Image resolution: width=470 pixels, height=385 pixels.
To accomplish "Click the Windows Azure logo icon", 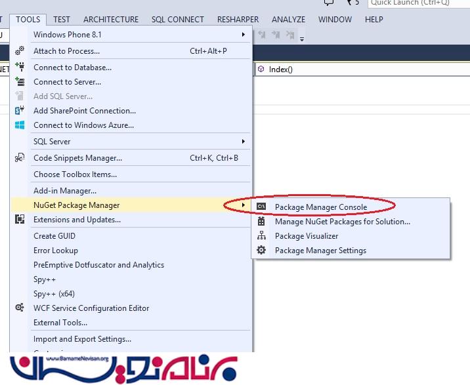I will pyautogui.click(x=20, y=125).
